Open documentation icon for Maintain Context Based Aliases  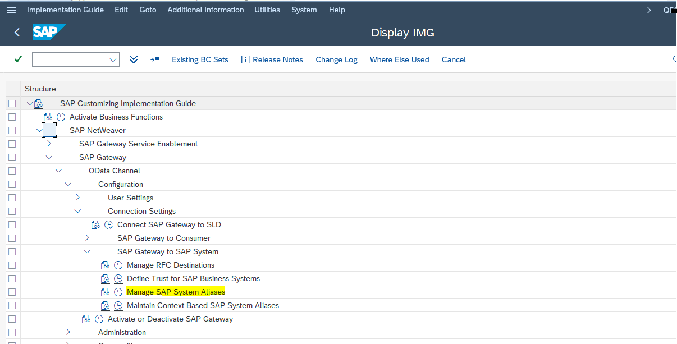(x=106, y=305)
